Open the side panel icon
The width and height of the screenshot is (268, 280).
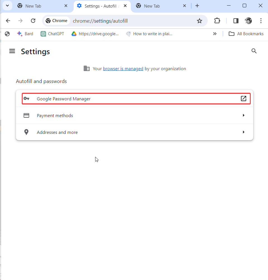[x=236, y=21]
